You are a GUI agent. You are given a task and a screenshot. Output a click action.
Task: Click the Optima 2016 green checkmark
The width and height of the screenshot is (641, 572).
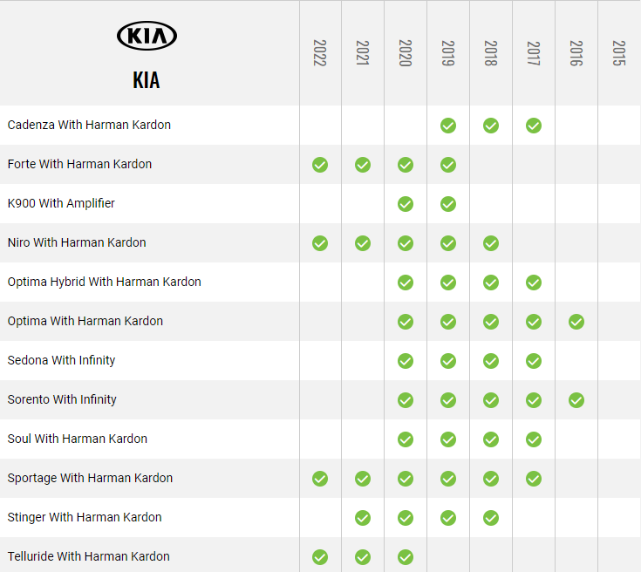(576, 322)
